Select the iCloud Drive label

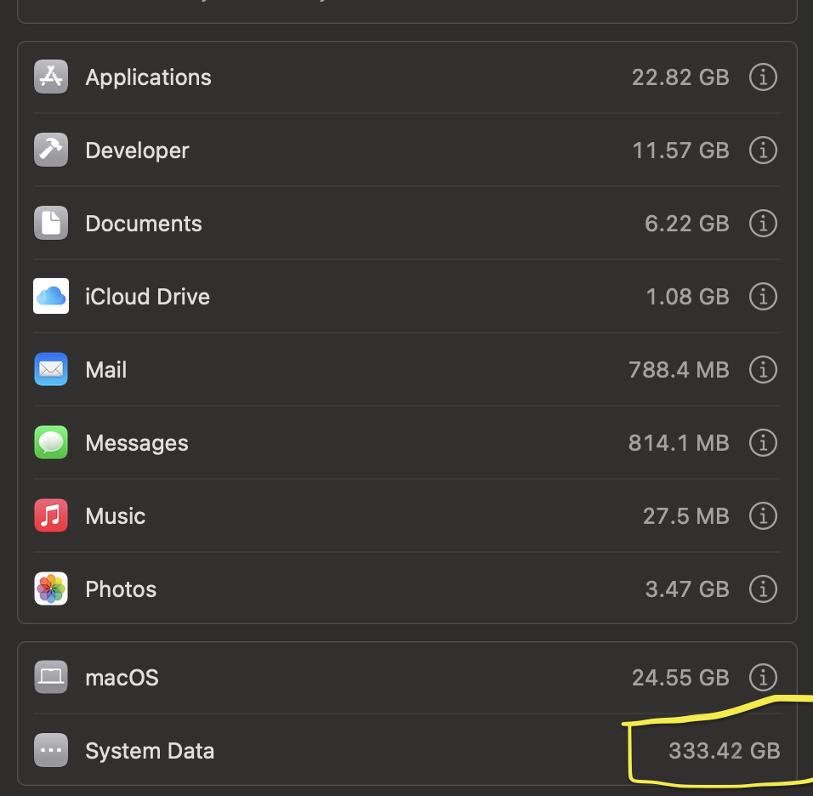click(148, 297)
